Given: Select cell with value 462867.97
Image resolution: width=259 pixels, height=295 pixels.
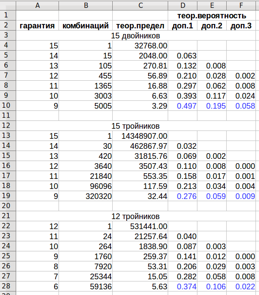Looking at the screenshot, I should 140,146.
